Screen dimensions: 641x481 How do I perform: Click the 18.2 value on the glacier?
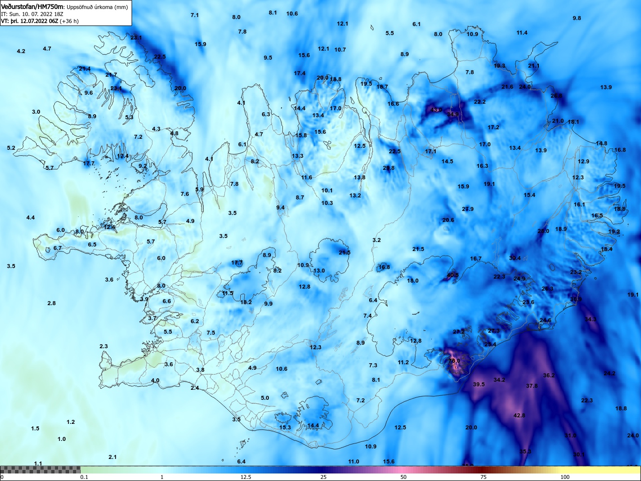[x=246, y=302]
